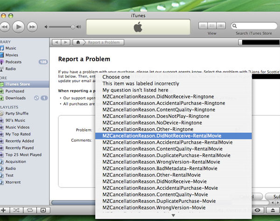Image resolution: width=280 pixels, height=221 pixels.
Task: Switch to album grid view
Action: point(212,26)
